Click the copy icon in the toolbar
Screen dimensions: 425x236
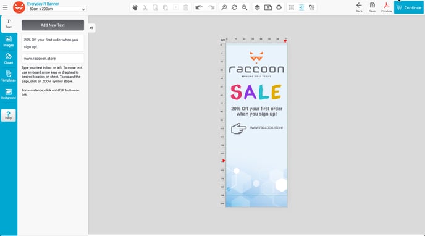pyautogui.click(x=155, y=7)
